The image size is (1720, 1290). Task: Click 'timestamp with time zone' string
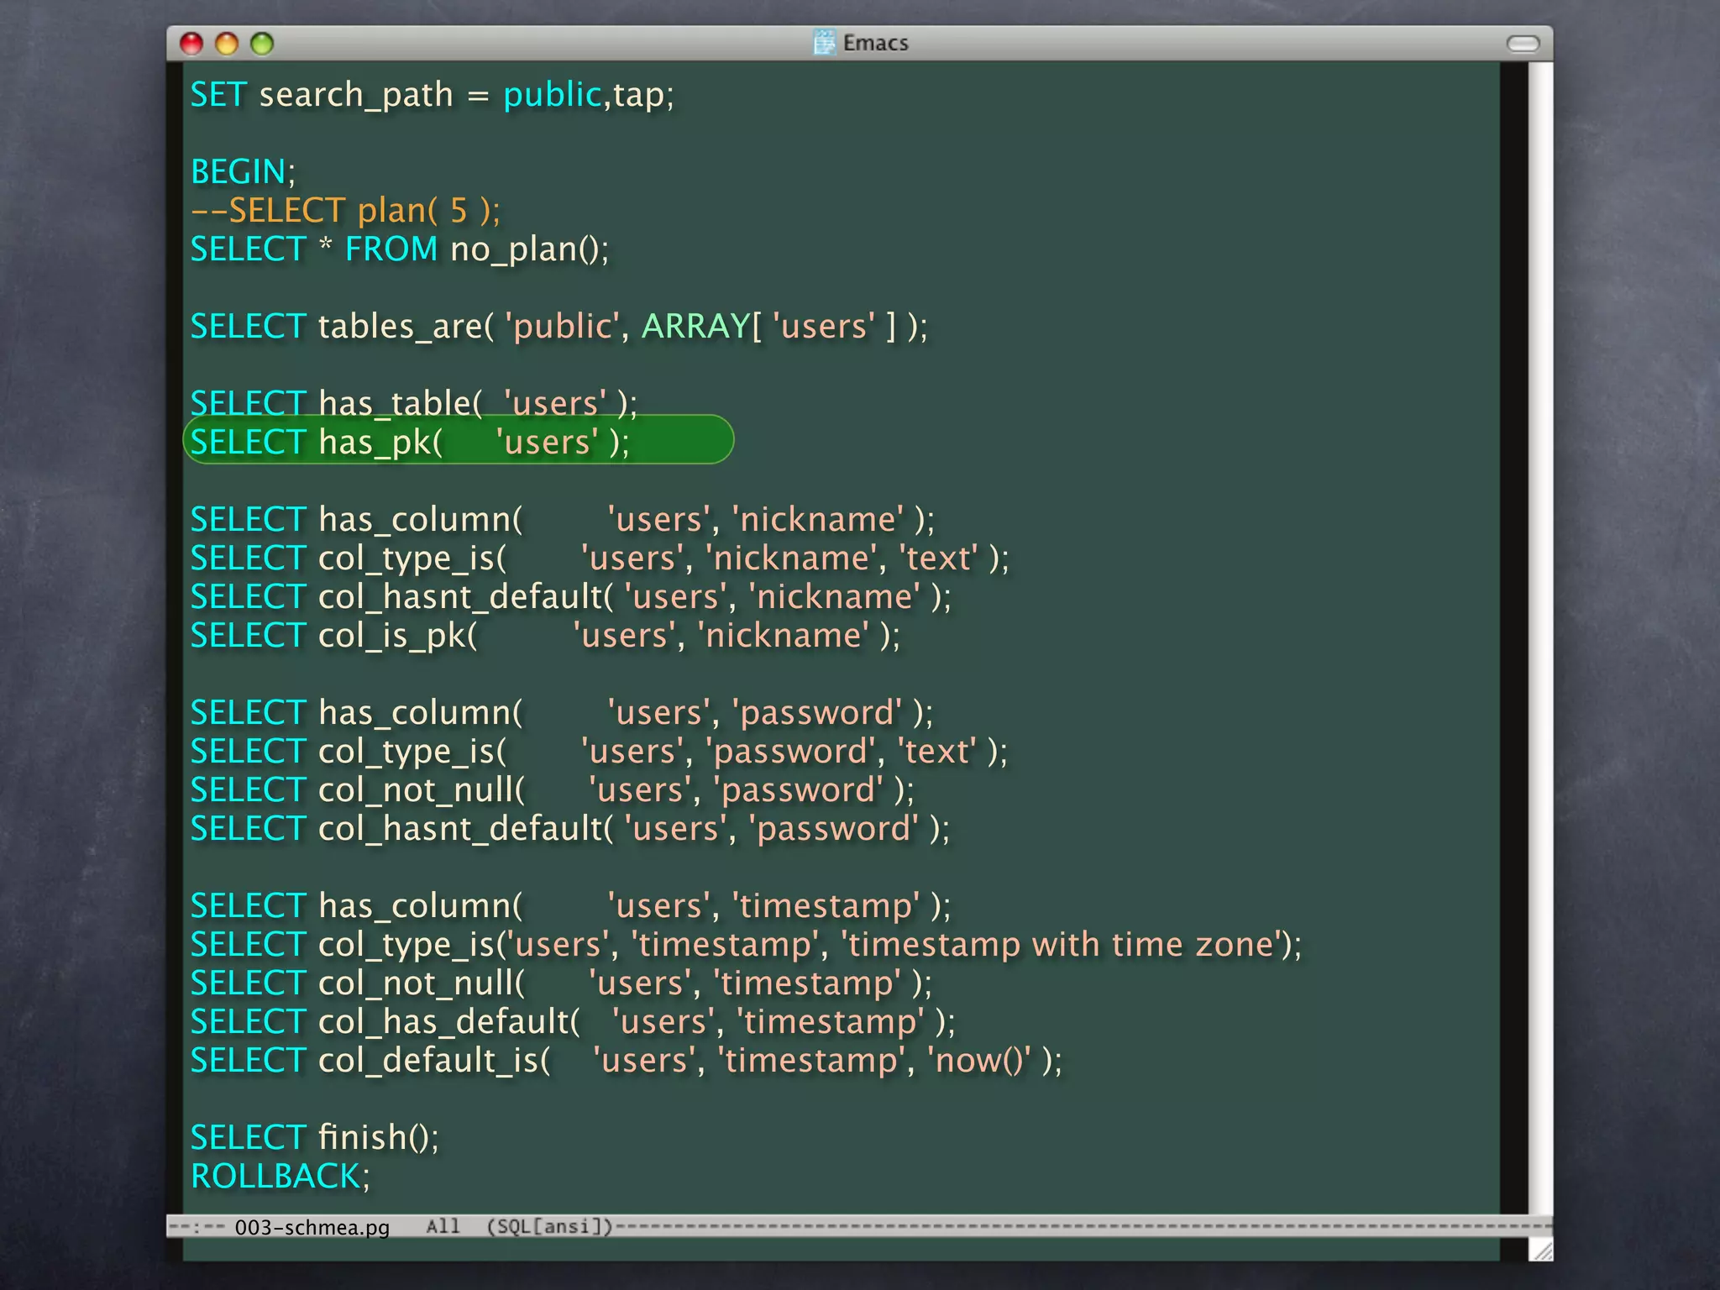coord(1061,945)
